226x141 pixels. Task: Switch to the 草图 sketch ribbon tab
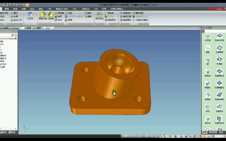click(x=7, y=9)
